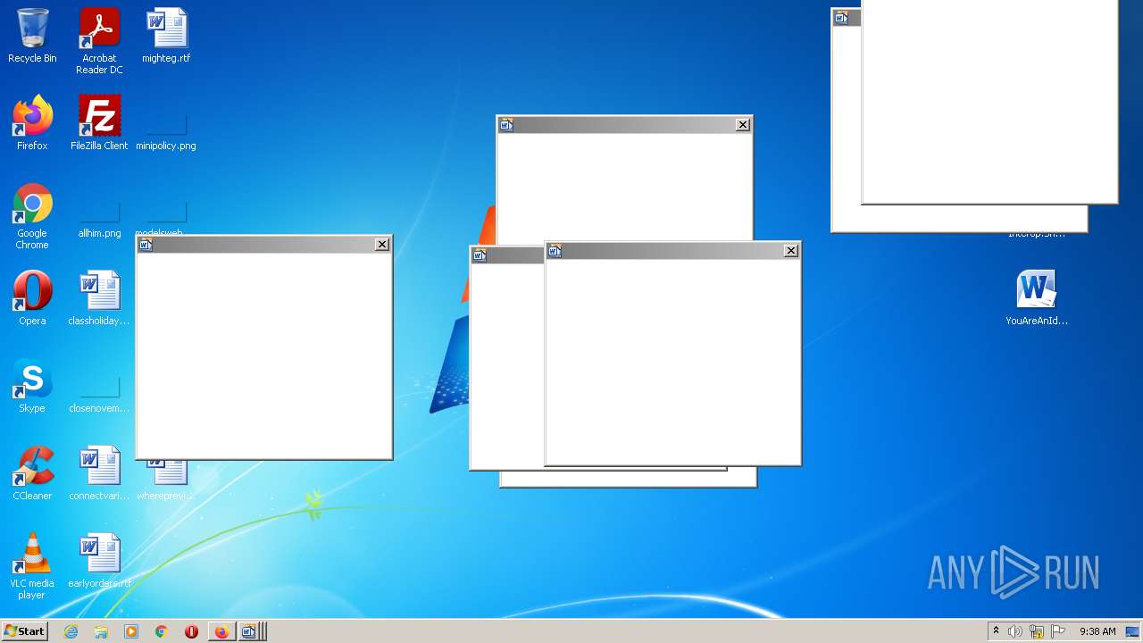Screen dimensions: 1143x643
Task: Open FileZilla Client shortcut
Action: coord(99,123)
